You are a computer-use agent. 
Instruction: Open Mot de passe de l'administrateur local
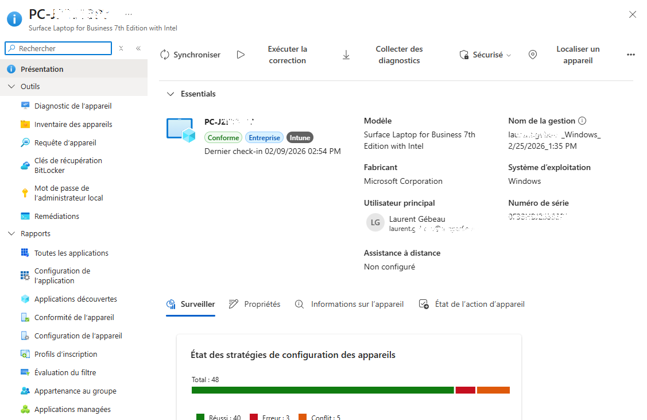(x=68, y=193)
